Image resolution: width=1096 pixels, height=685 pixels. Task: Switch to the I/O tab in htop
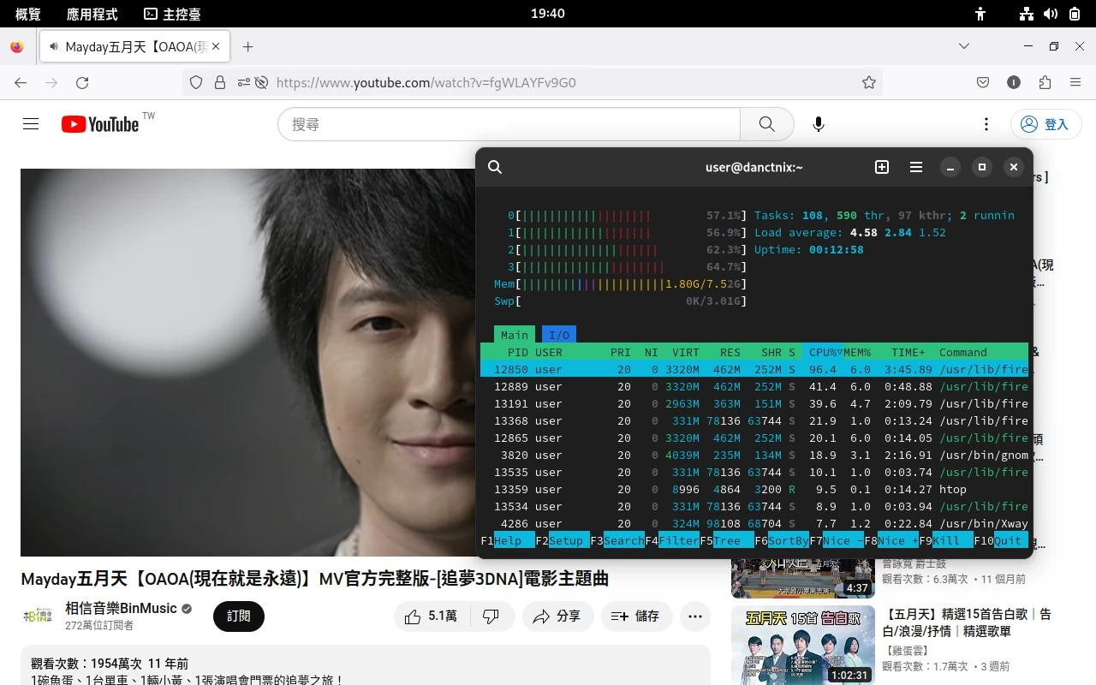point(559,335)
